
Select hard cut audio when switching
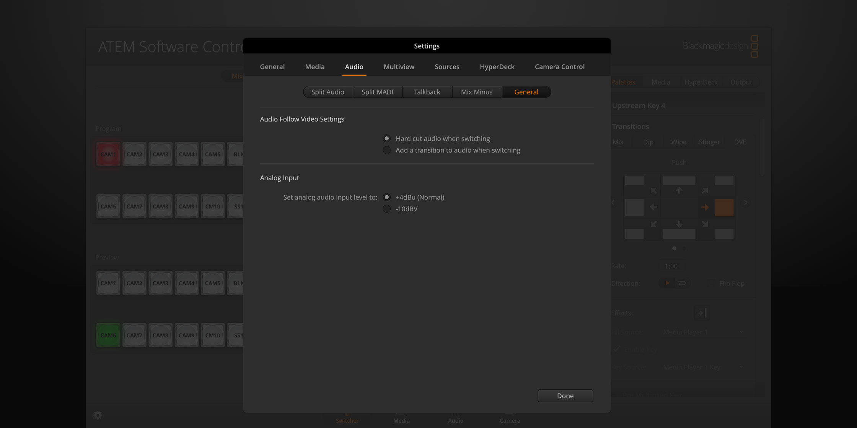click(386, 138)
